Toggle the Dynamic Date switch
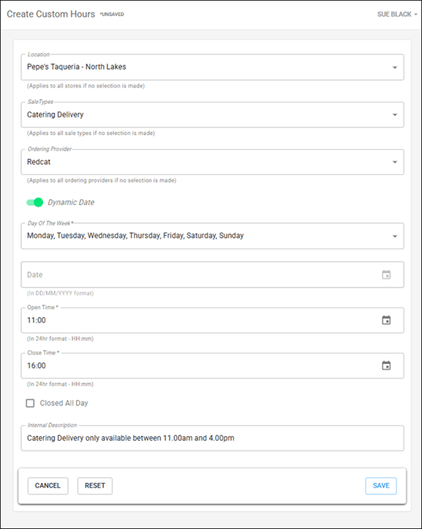Image resolution: width=422 pixels, height=529 pixels. click(35, 203)
